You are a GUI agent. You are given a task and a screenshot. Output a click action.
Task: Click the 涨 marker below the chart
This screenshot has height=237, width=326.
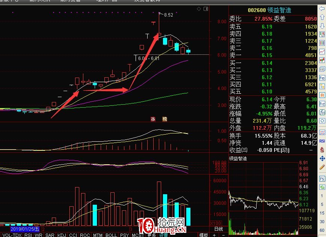(x=153, y=119)
